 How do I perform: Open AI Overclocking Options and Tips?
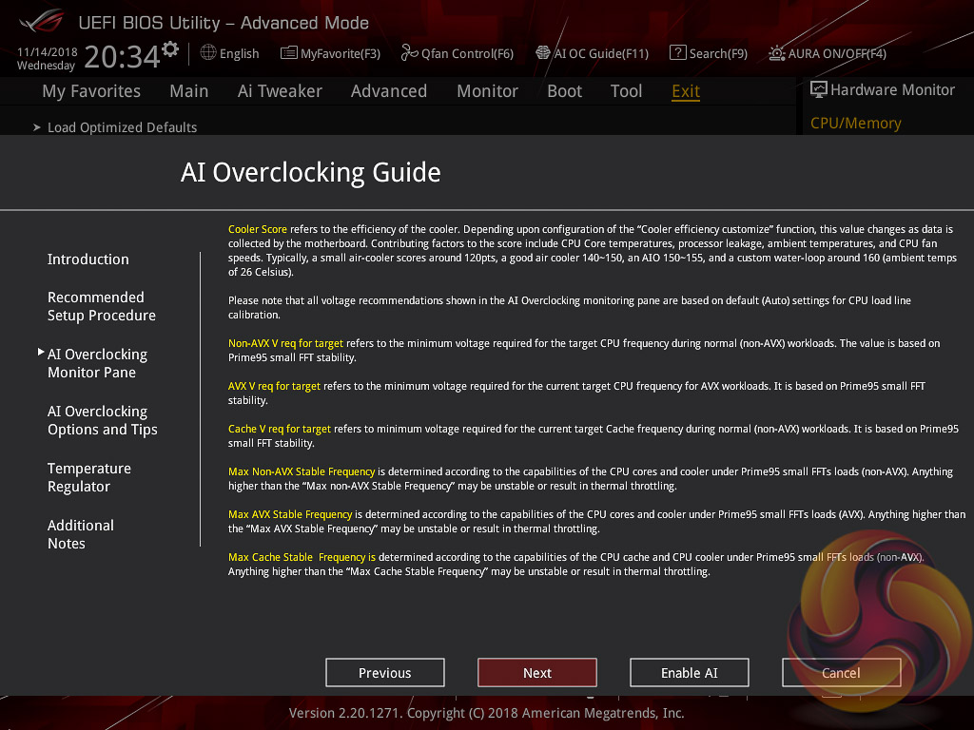pyautogui.click(x=103, y=420)
